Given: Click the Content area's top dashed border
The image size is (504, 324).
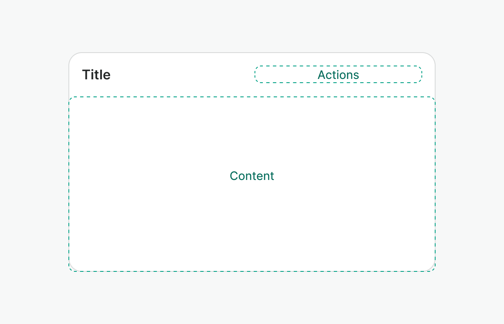Looking at the screenshot, I should point(252,97).
